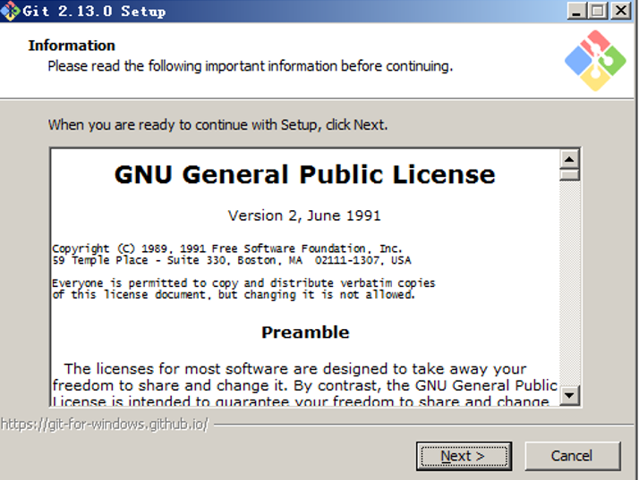Click the 'of this license document' line
Screen dimensions: 639x480
(234, 295)
